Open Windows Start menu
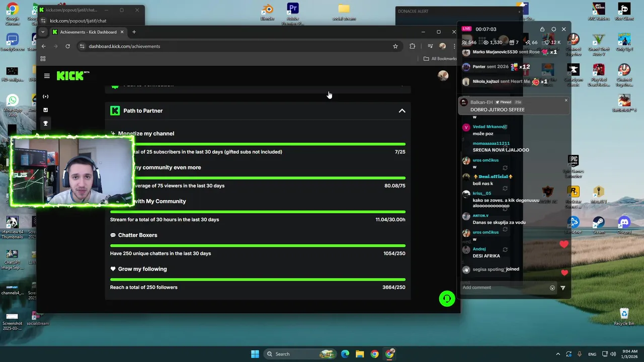 (x=255, y=354)
